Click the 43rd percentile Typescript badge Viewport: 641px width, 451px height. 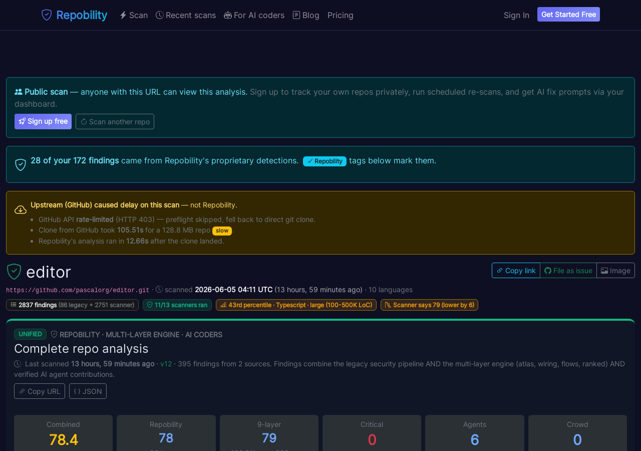pos(296,305)
